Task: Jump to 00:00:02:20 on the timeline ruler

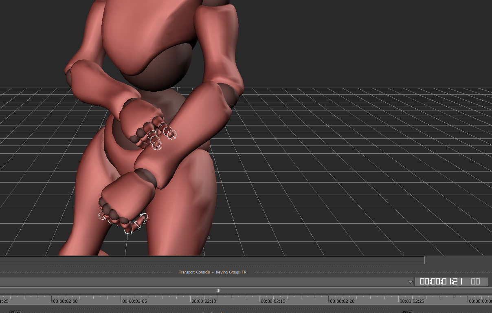Action: pos(343,301)
